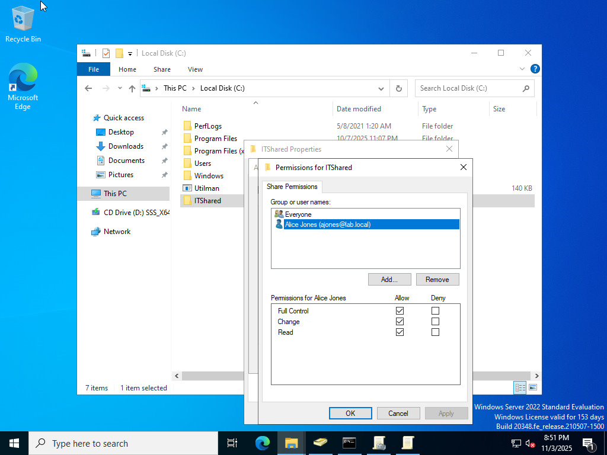Open the View ribbon tab
607x455 pixels.
(x=195, y=69)
